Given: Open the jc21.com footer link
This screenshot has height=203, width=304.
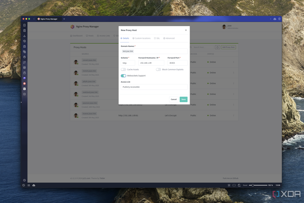Looking at the screenshot, I should [86, 178].
